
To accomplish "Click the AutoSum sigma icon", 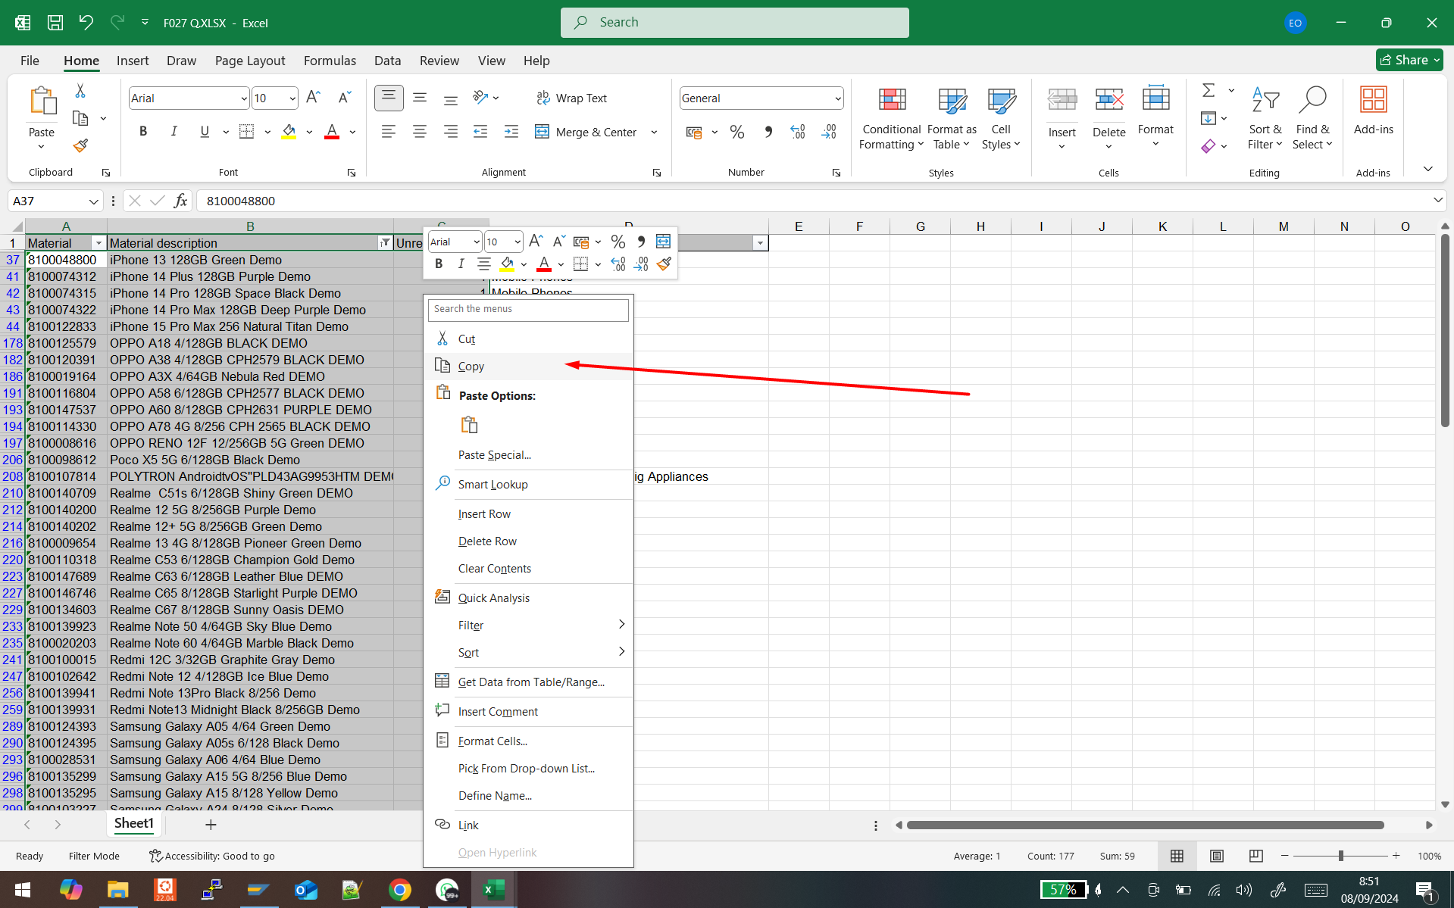I will click(x=1209, y=91).
